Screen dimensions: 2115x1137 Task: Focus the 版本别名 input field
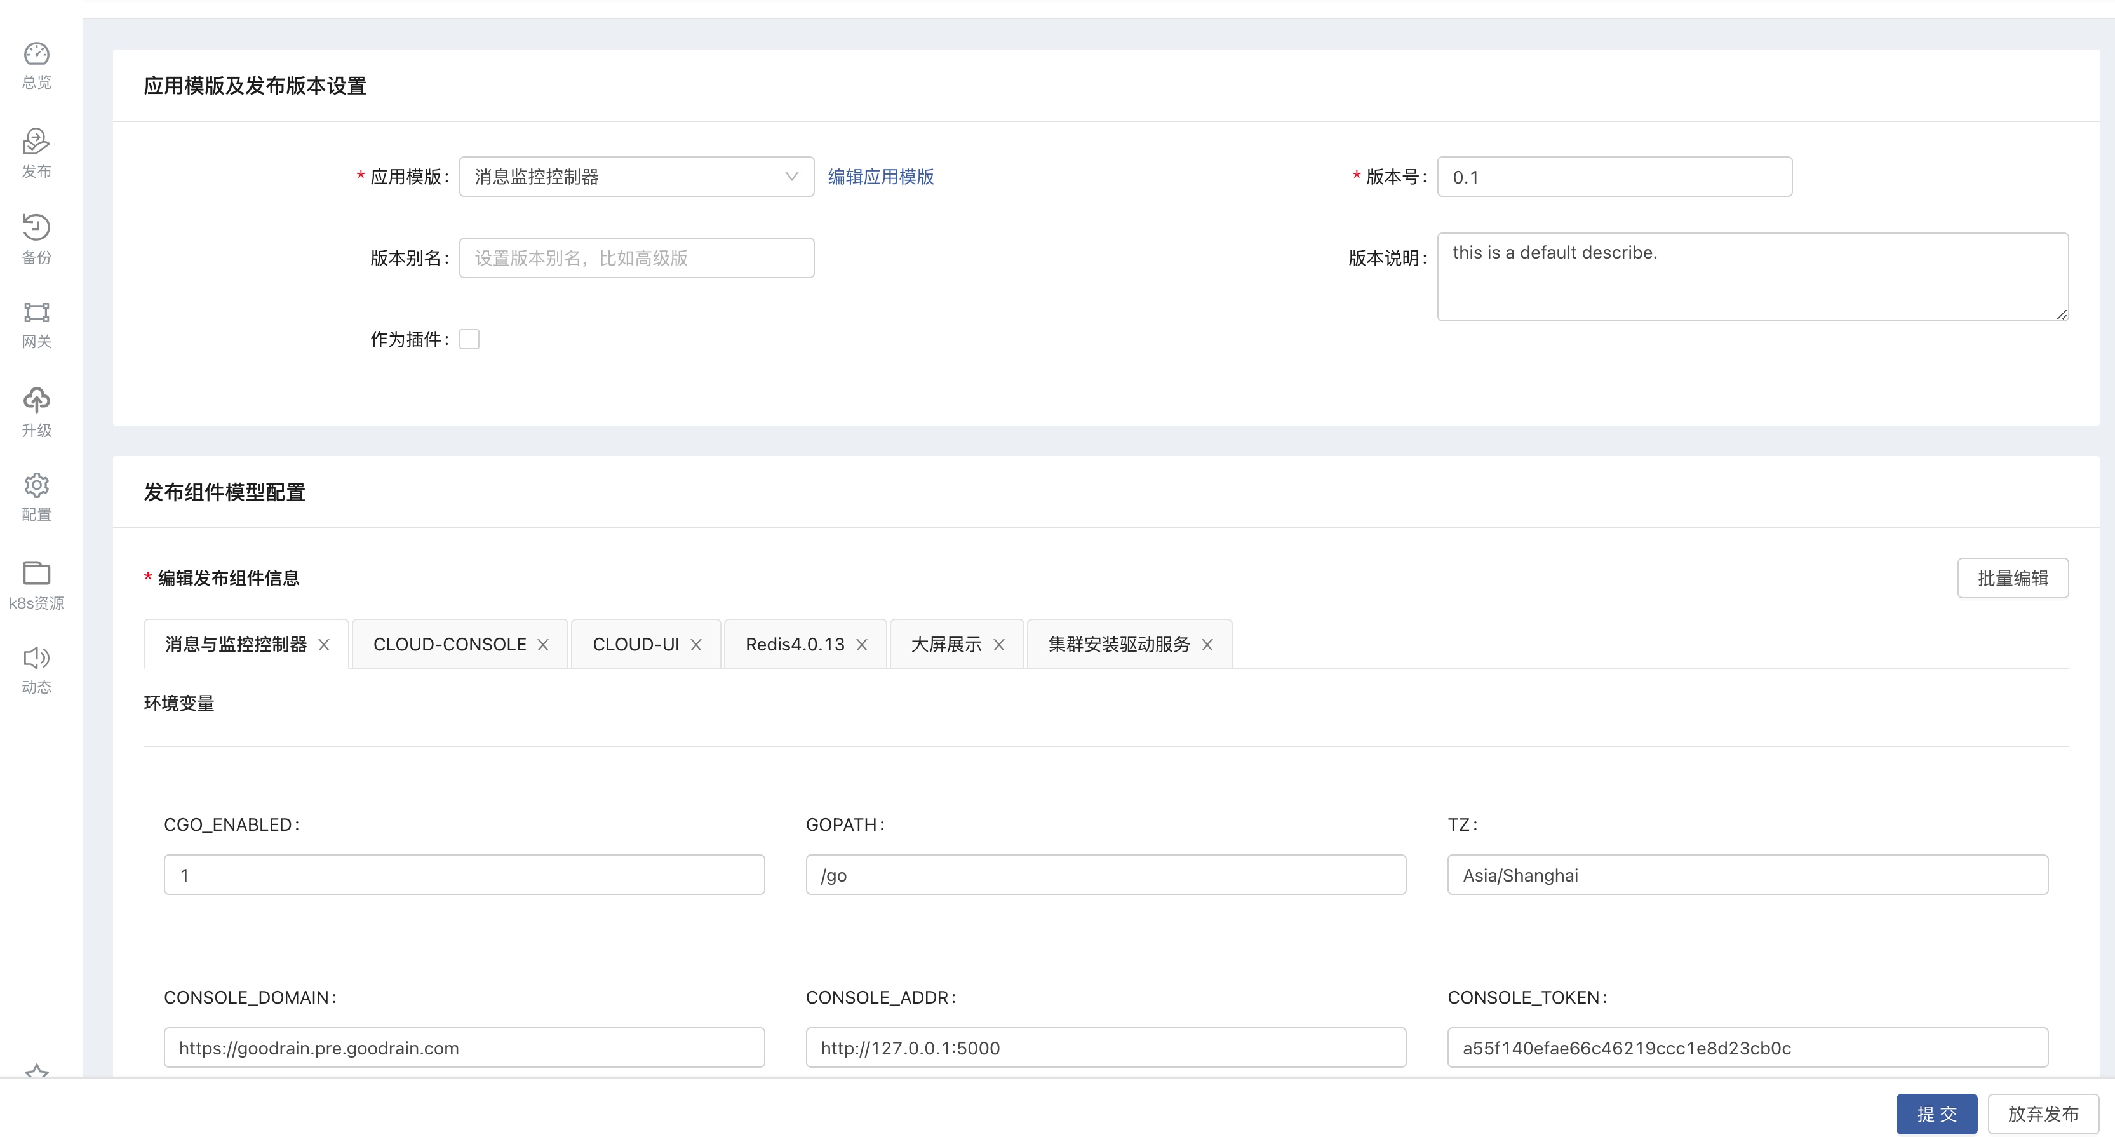click(636, 258)
